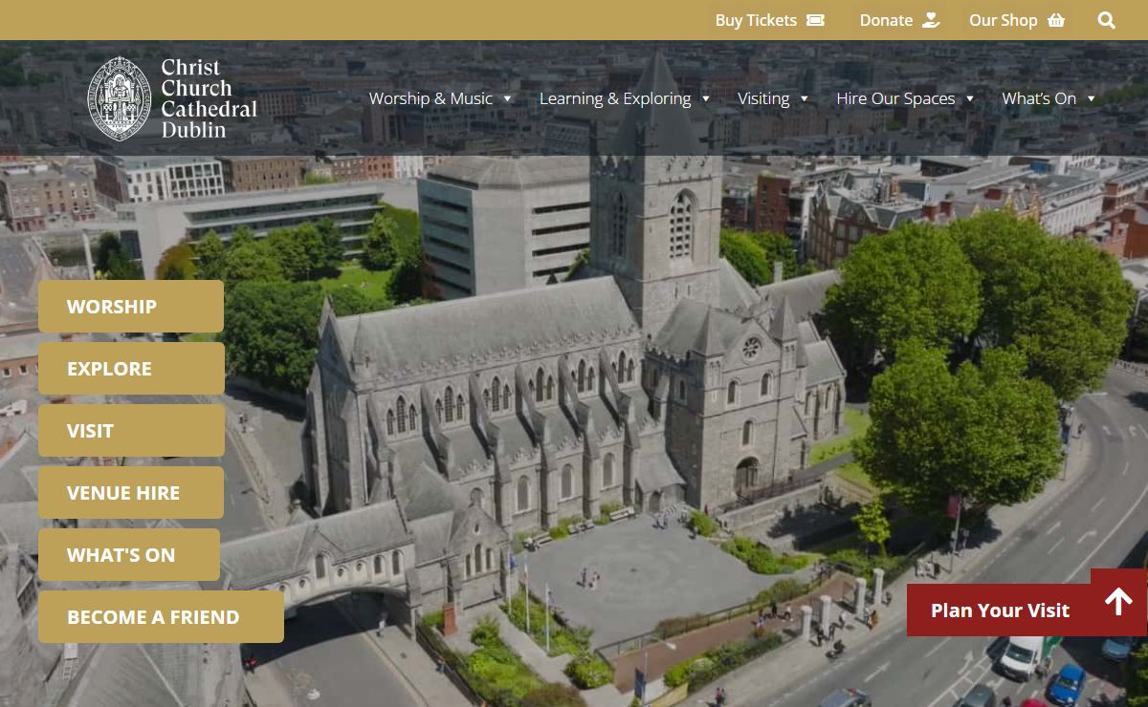Click the ticket icon beside Buy Tickets

click(x=815, y=20)
